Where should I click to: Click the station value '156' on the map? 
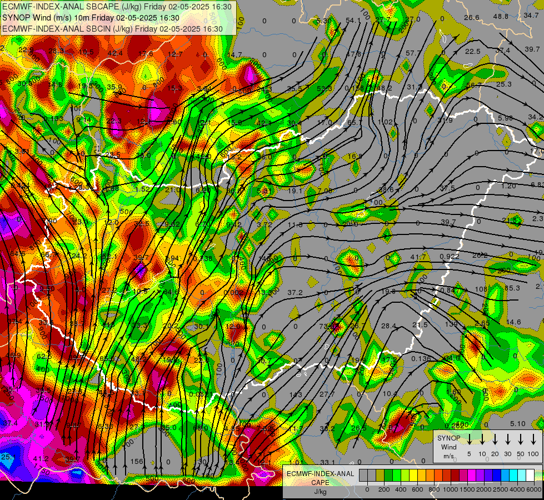click(x=137, y=461)
